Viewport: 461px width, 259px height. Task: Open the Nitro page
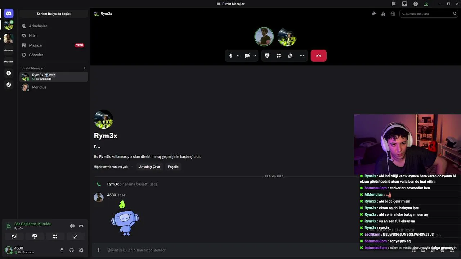click(54, 36)
